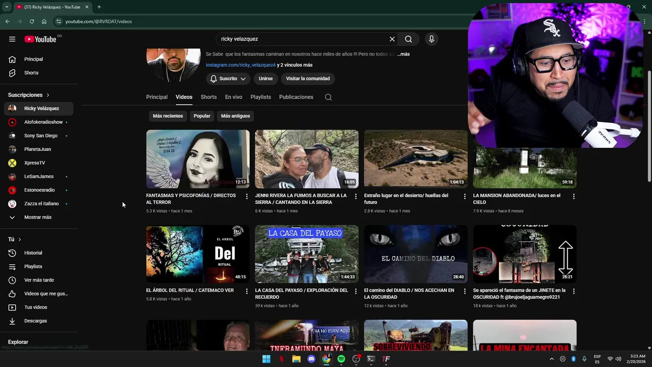This screenshot has height=367, width=652.
Task: Click the browser address bar URL
Action: (x=98, y=21)
